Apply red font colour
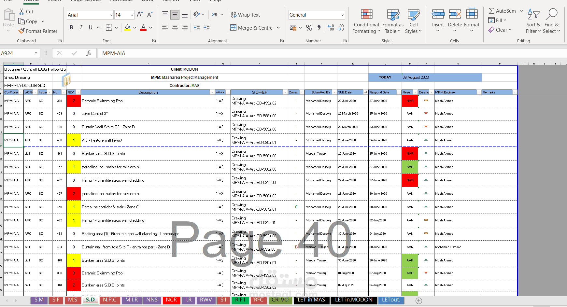This screenshot has height=307, width=567. point(143,28)
